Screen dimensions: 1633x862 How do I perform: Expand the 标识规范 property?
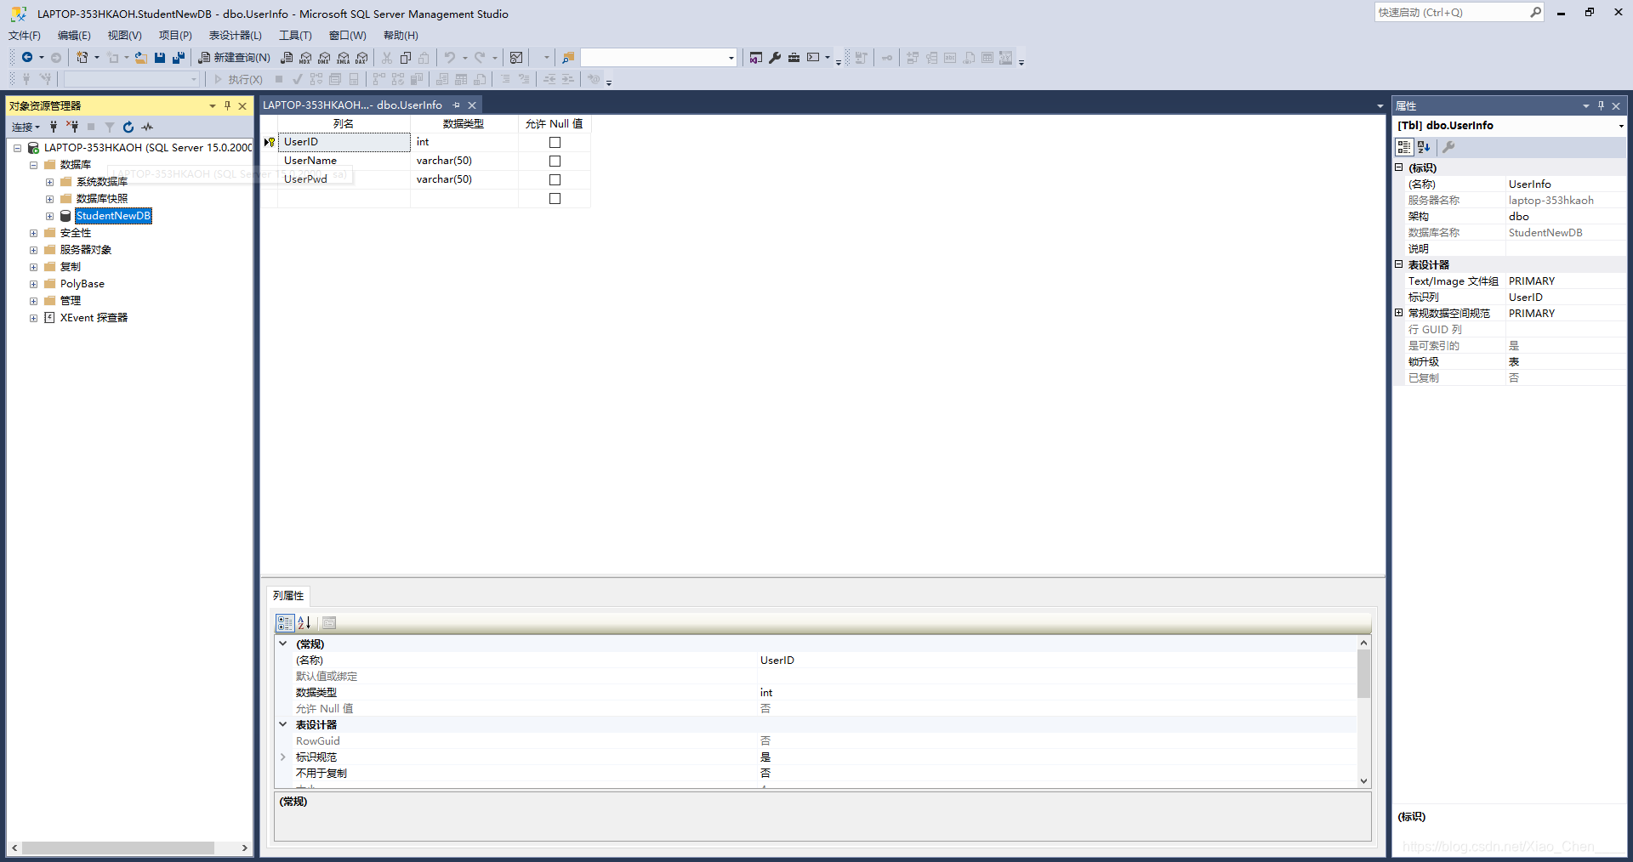pos(283,757)
